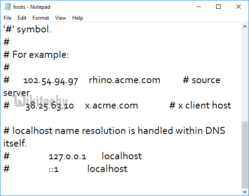
Task: Place cursor in x.acme.com hostname
Action: pos(111,105)
